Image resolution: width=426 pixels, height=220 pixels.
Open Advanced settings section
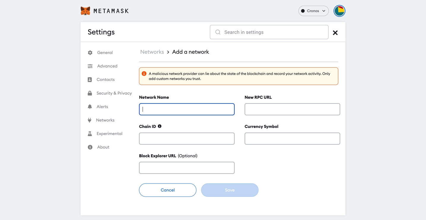107,66
